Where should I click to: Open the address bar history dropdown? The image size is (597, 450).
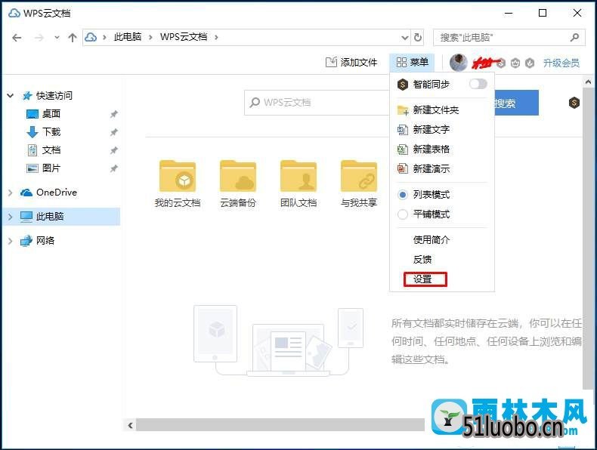coord(405,38)
